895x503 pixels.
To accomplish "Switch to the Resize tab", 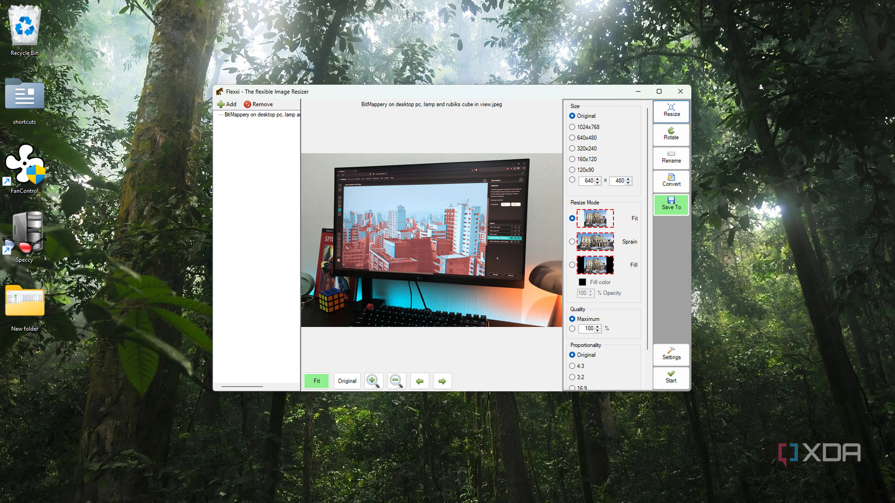I will tap(671, 112).
